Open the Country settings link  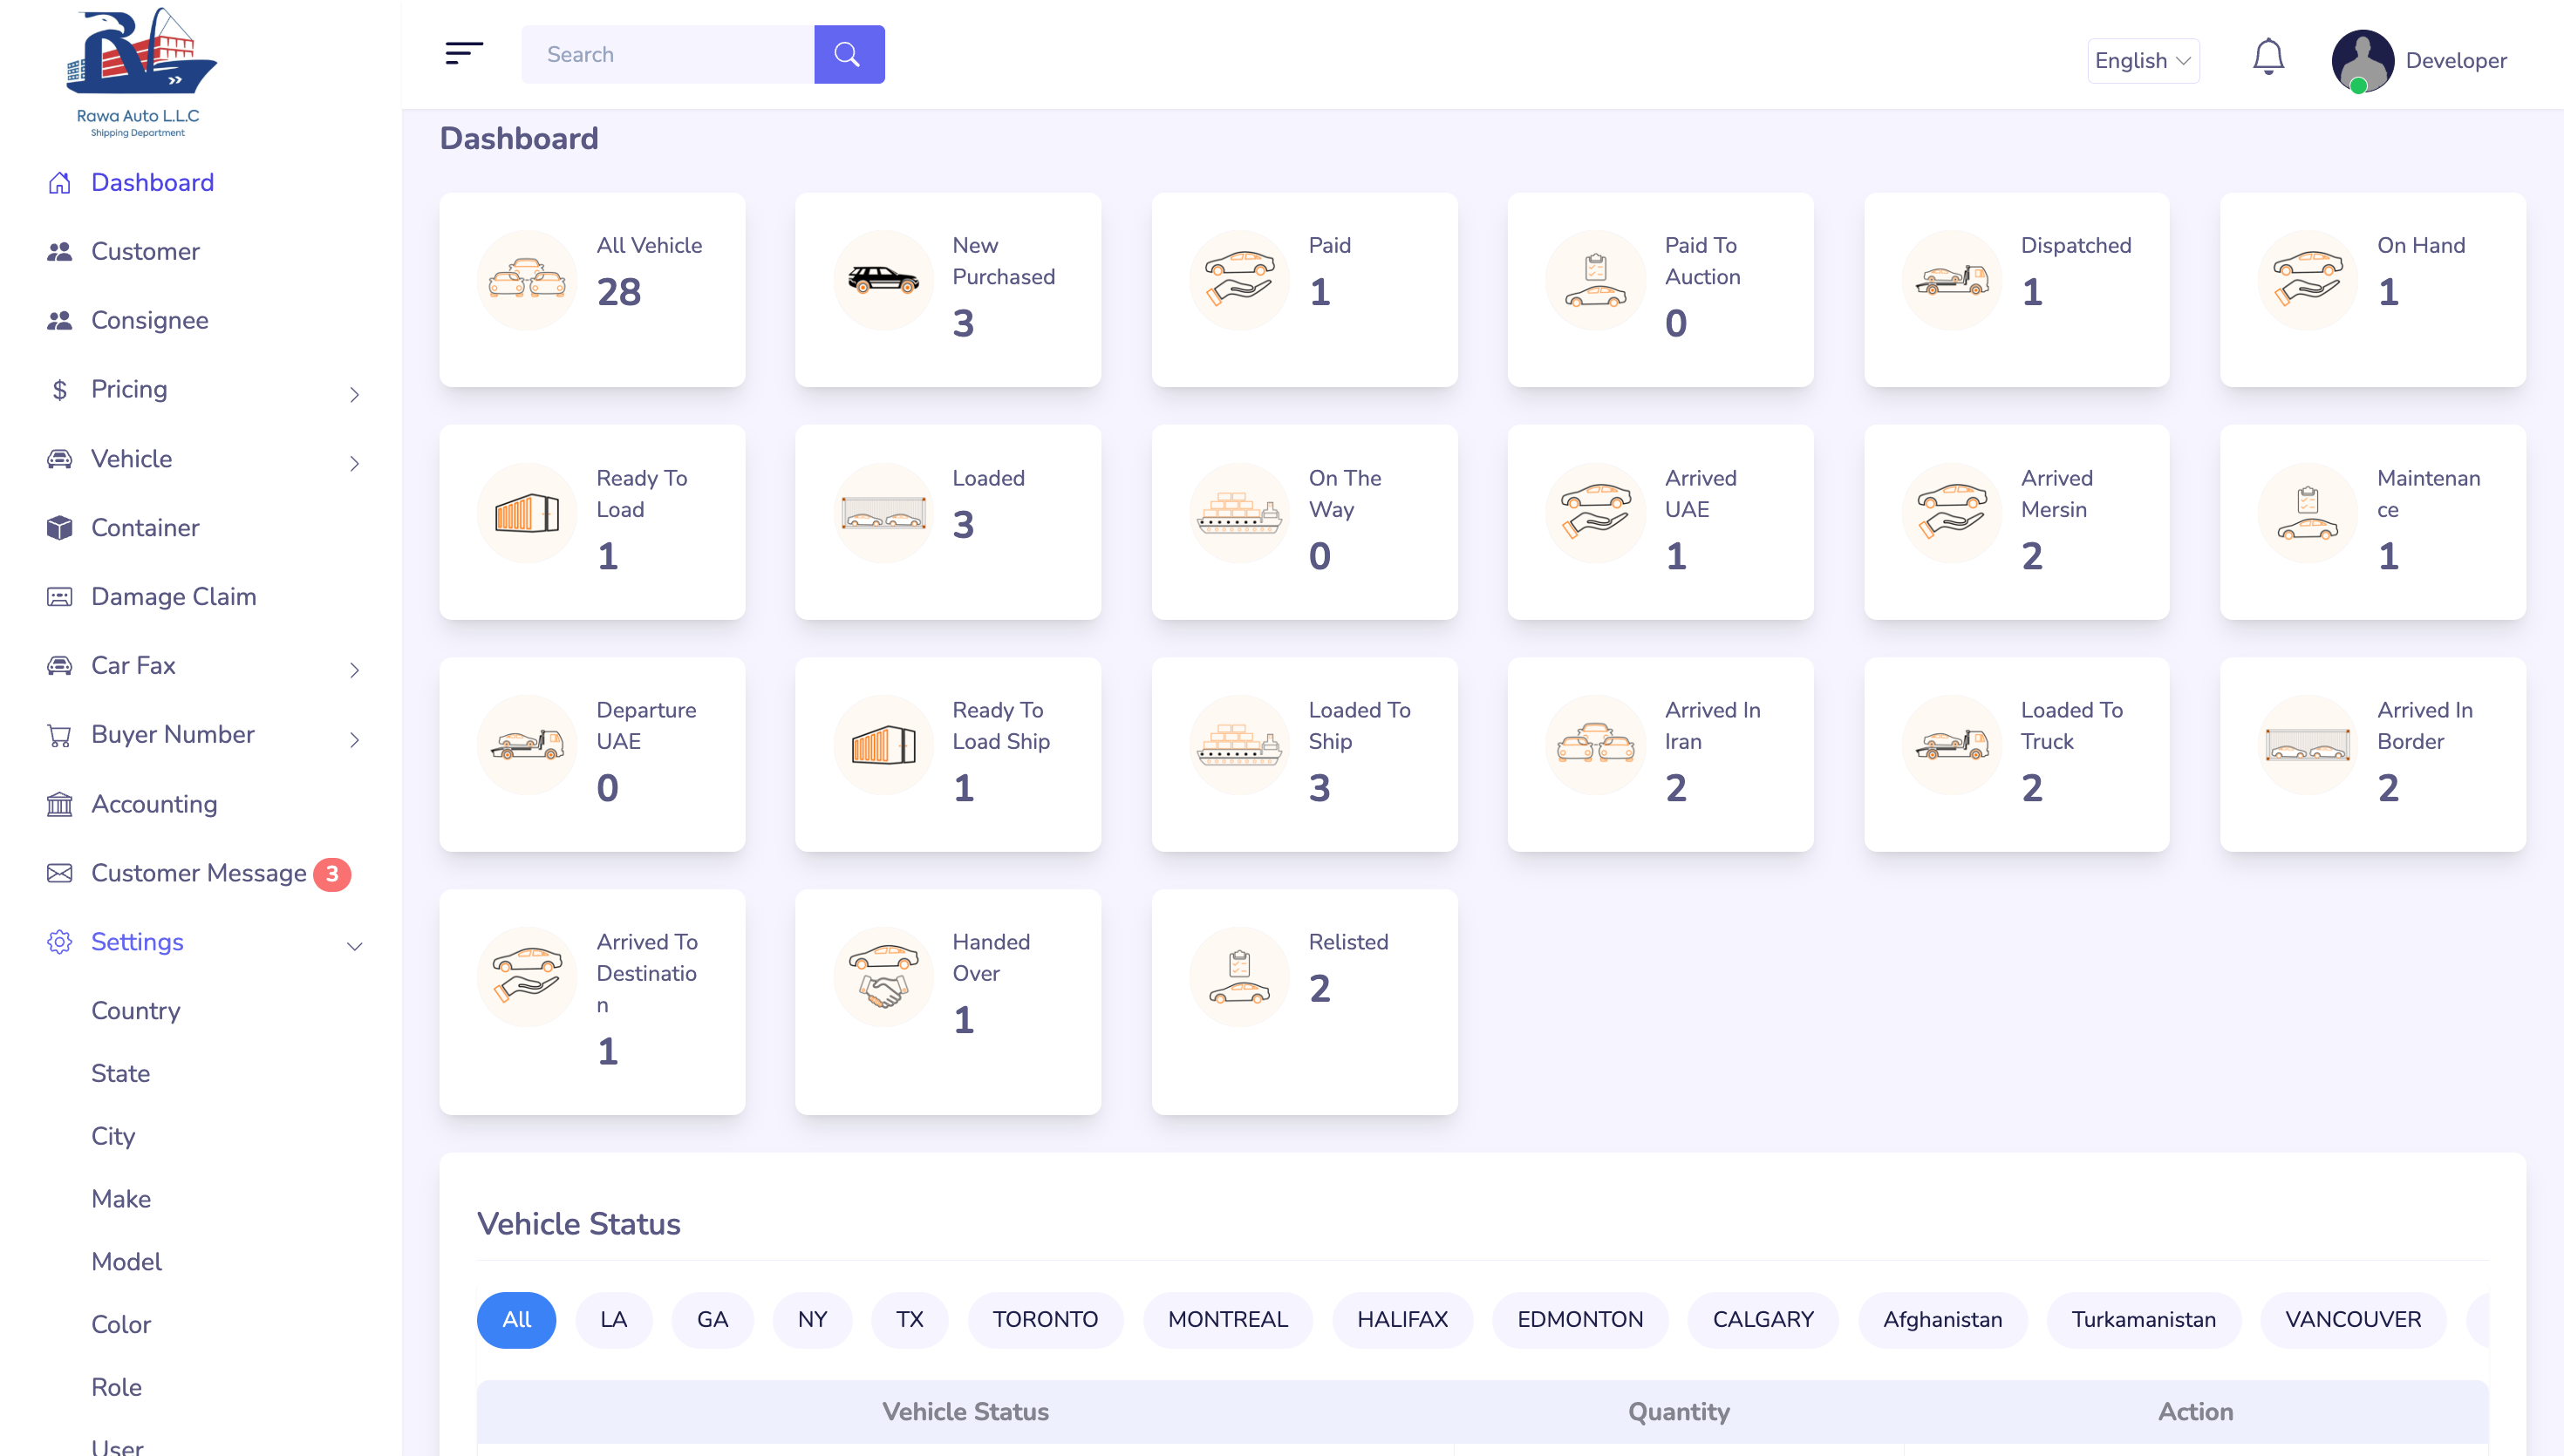point(136,1011)
